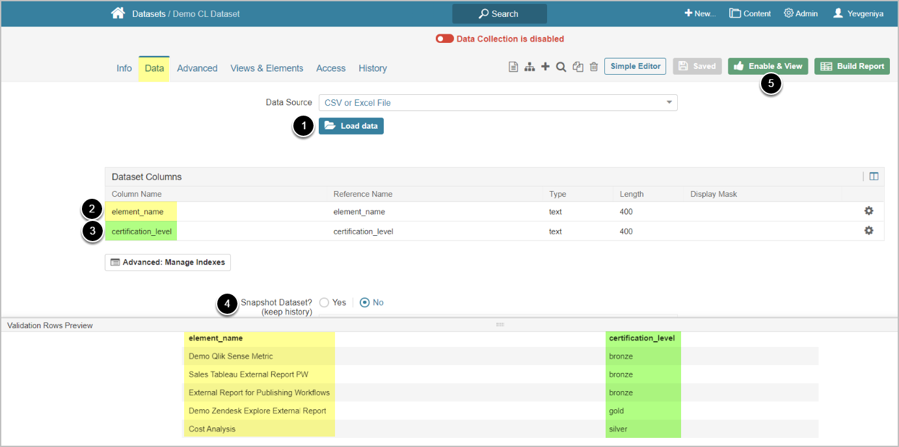Open gear settings for certification_level column

(x=868, y=231)
